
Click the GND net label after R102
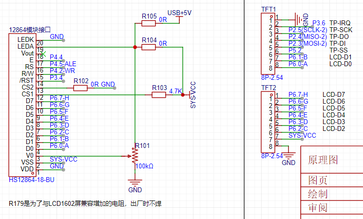[108, 84]
